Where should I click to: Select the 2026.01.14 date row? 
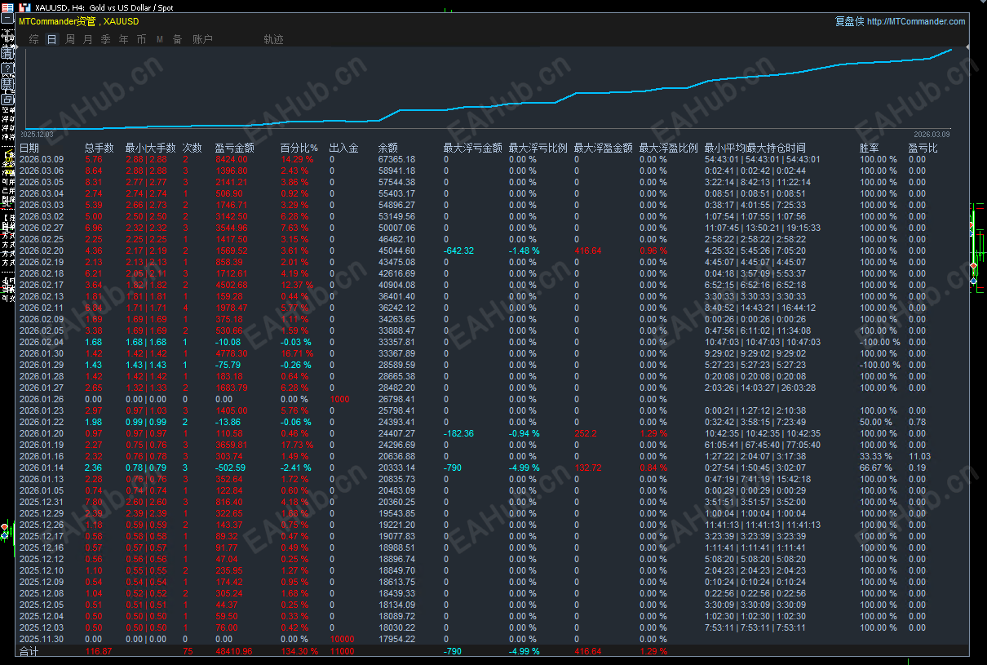pyautogui.click(x=493, y=468)
